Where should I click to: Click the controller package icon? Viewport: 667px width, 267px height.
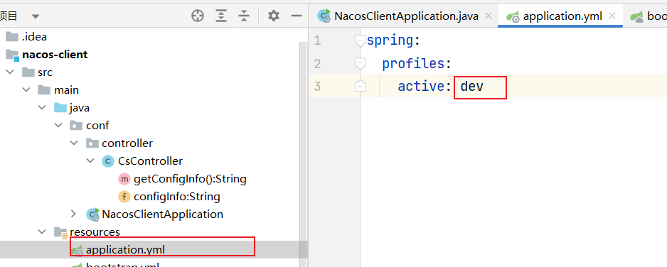(92, 143)
